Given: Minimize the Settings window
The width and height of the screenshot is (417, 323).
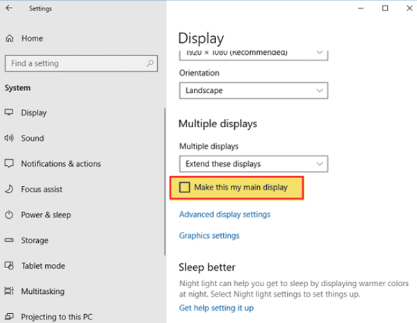Looking at the screenshot, I should click(x=361, y=8).
